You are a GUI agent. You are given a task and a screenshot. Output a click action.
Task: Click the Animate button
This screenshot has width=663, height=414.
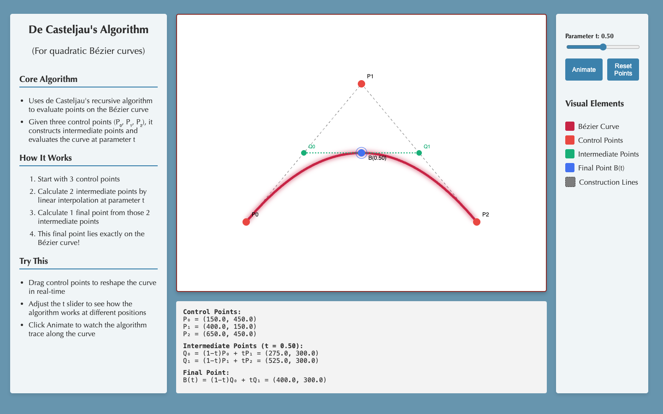pos(584,70)
